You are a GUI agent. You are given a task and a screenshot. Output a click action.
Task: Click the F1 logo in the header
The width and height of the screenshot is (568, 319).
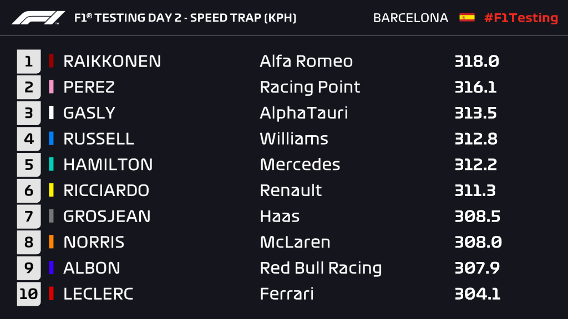point(38,18)
